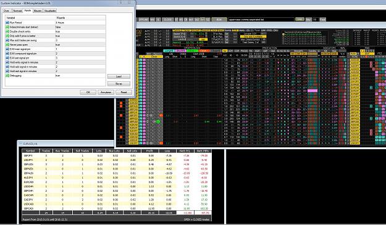Toggle the yellow Only add if profitable button
The height and width of the screenshot is (225, 386).
pyautogui.click(x=253, y=36)
